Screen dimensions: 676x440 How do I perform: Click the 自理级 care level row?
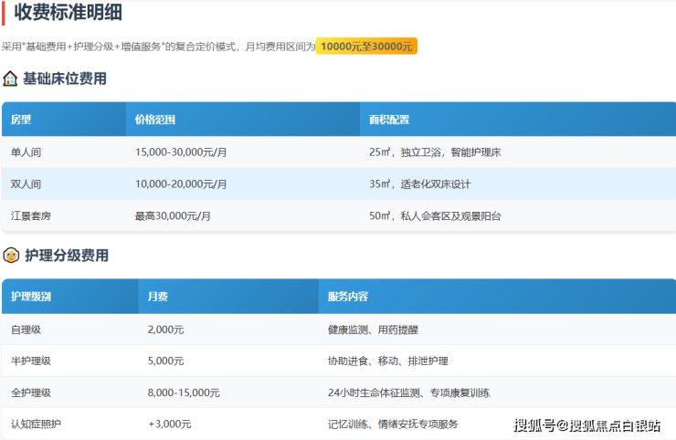point(26,330)
